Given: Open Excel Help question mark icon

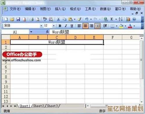Looking at the screenshot, I should click(x=134, y=19).
